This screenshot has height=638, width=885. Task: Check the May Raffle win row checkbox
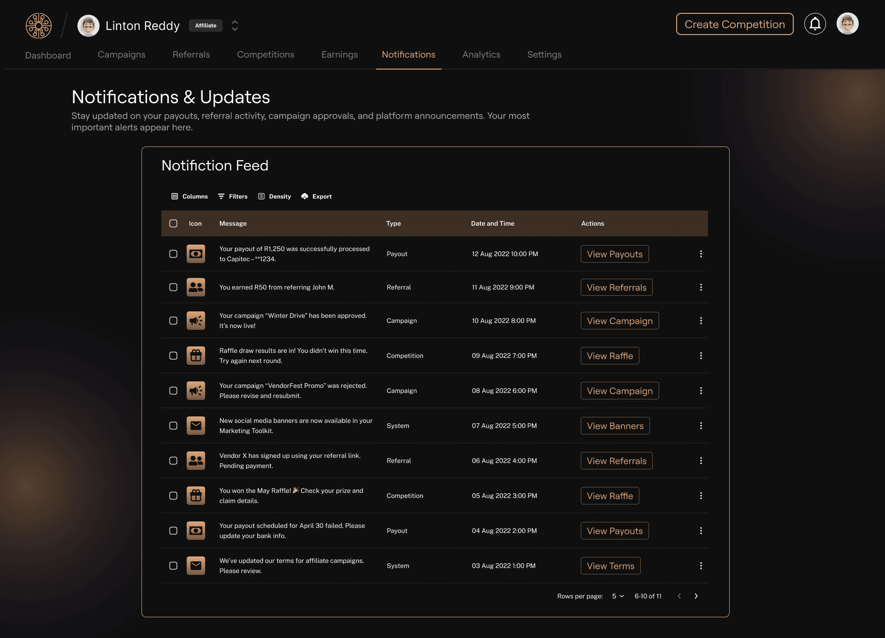tap(173, 496)
